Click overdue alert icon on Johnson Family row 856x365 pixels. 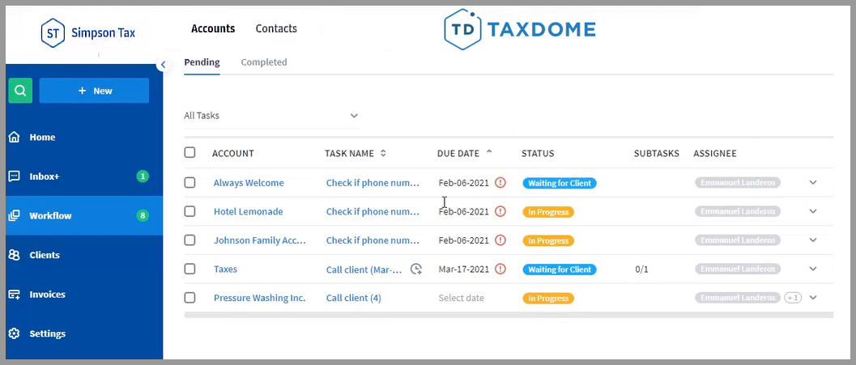click(500, 240)
